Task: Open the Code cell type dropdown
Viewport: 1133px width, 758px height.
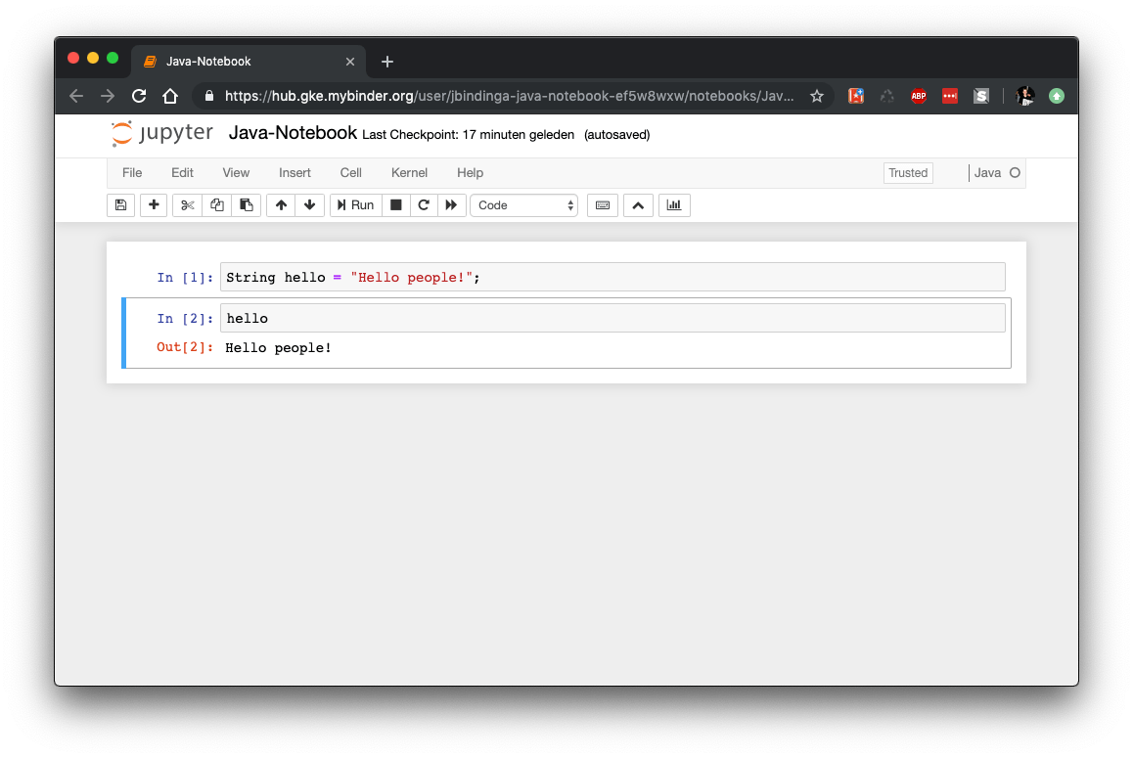Action: (x=523, y=204)
